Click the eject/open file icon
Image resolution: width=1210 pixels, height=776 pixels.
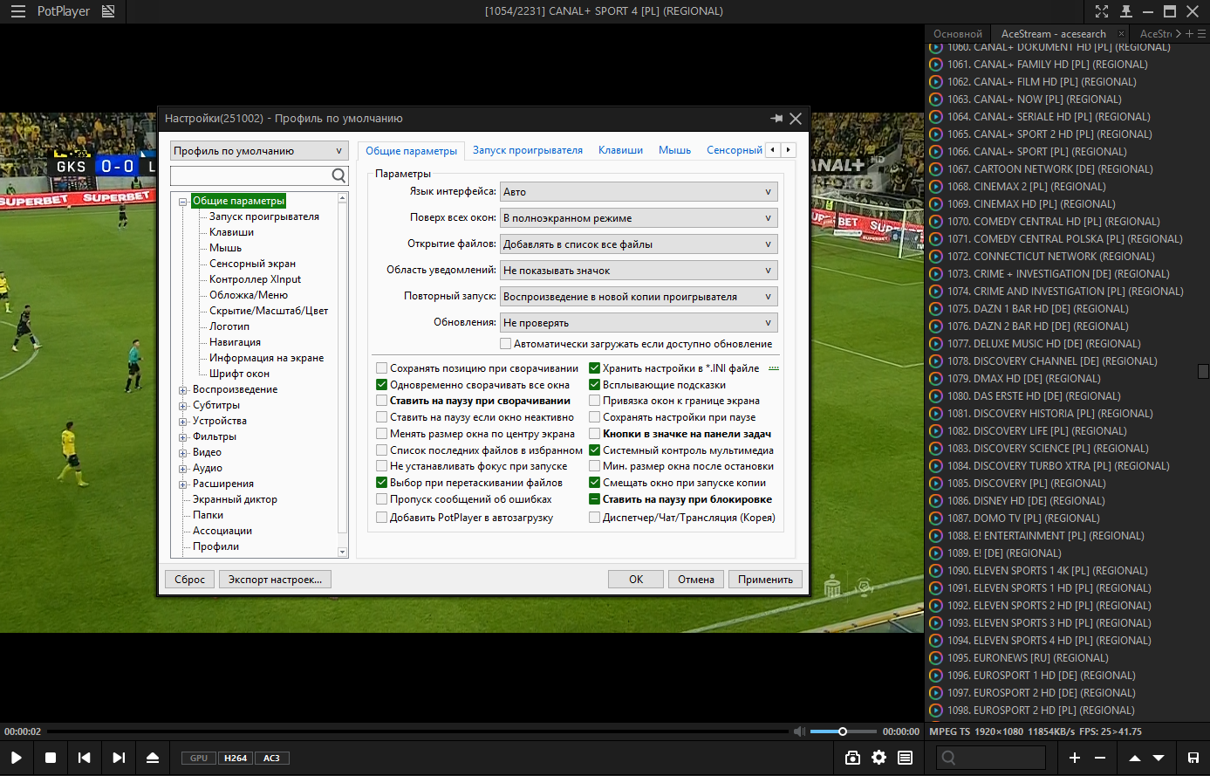coord(153,758)
